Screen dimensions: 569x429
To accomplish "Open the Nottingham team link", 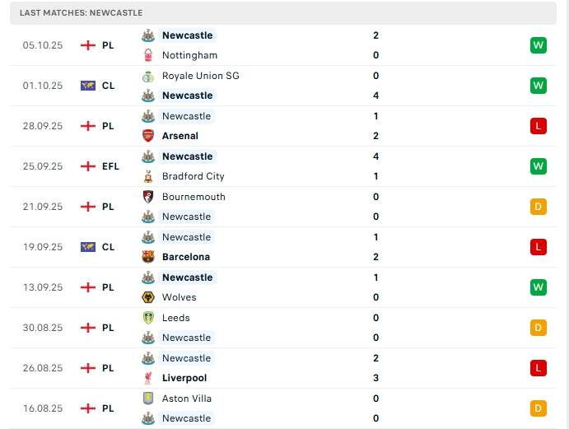I will [189, 55].
